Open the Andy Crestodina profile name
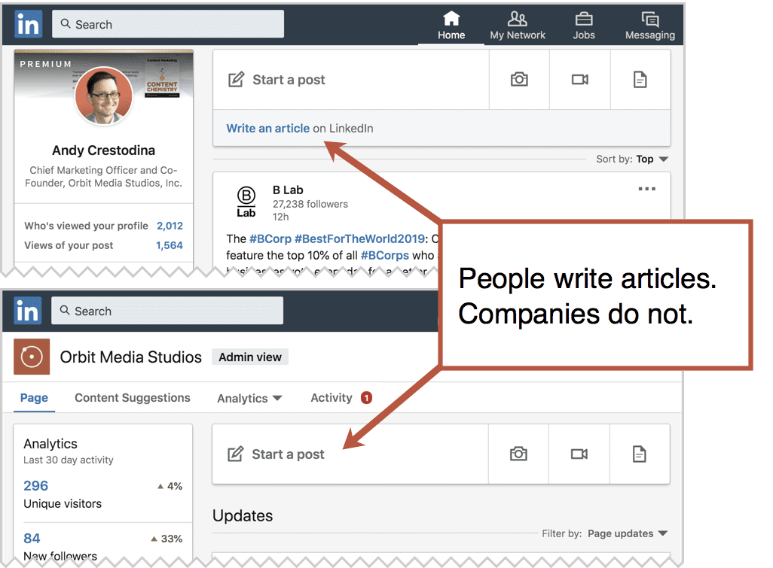The image size is (773, 568). 103,150
